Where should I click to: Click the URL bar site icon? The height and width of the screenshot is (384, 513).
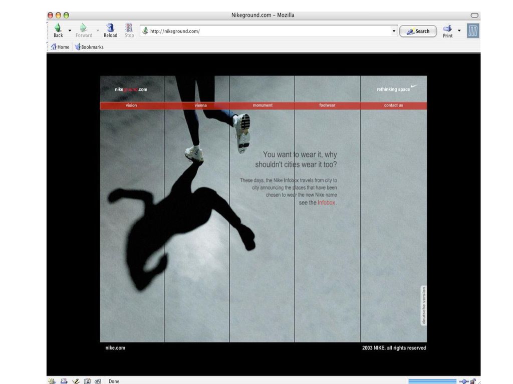pos(145,31)
